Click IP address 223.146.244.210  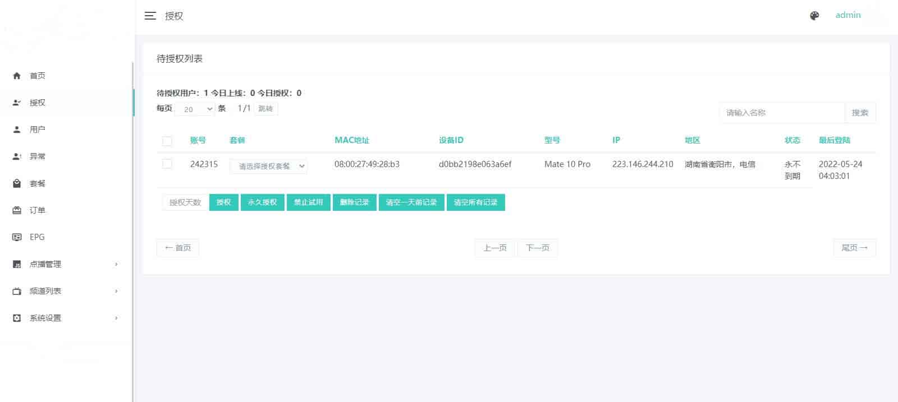643,164
